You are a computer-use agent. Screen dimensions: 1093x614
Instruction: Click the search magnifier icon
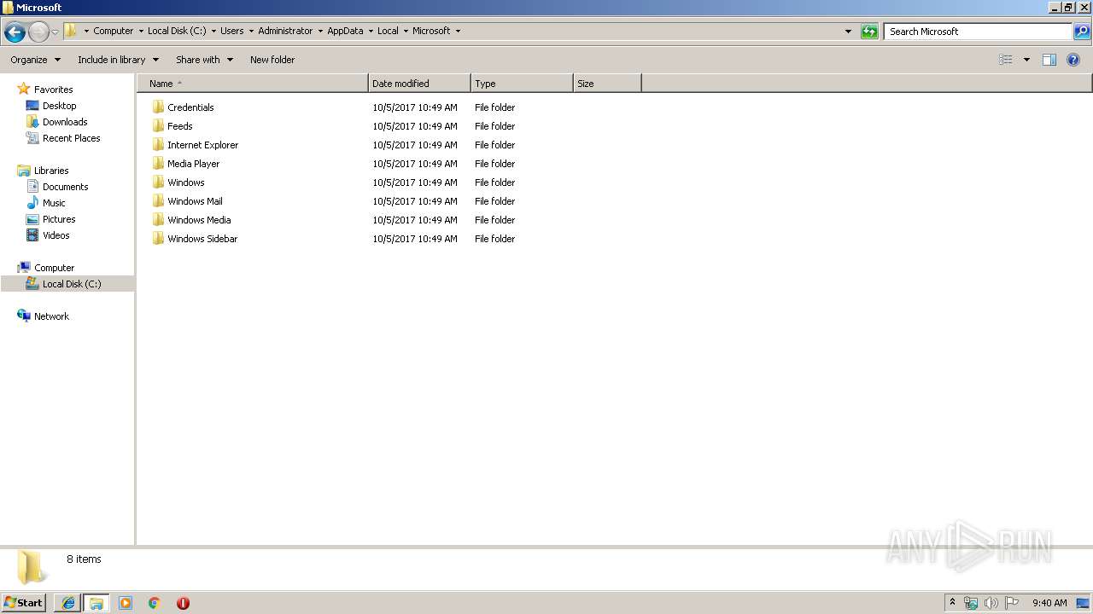[1082, 32]
